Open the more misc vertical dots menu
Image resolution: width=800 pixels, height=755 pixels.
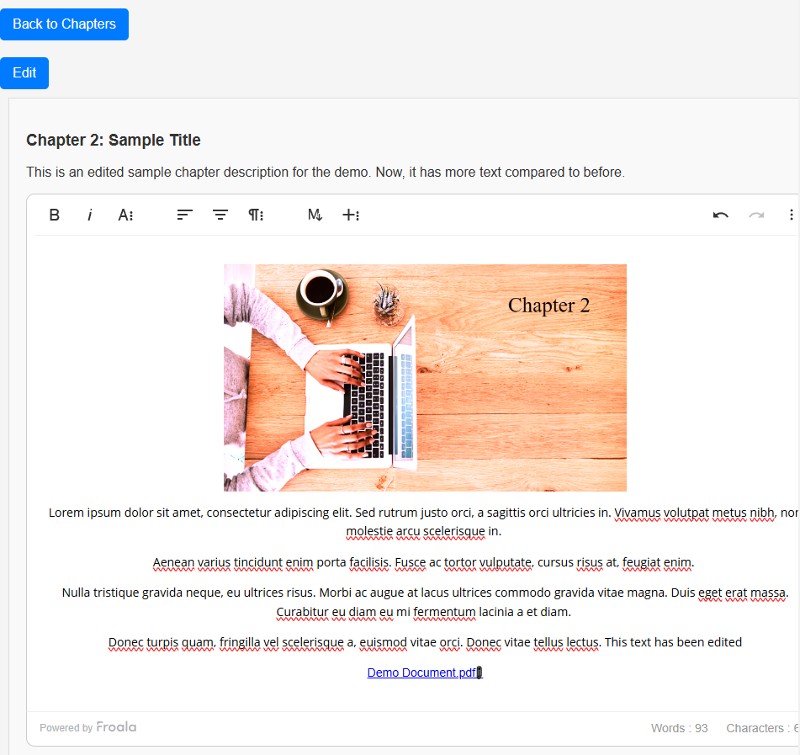[x=791, y=215]
